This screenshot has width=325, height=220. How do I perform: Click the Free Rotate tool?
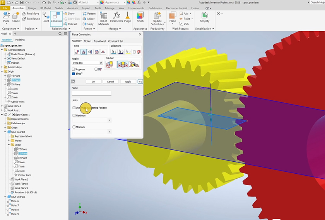[31, 19]
